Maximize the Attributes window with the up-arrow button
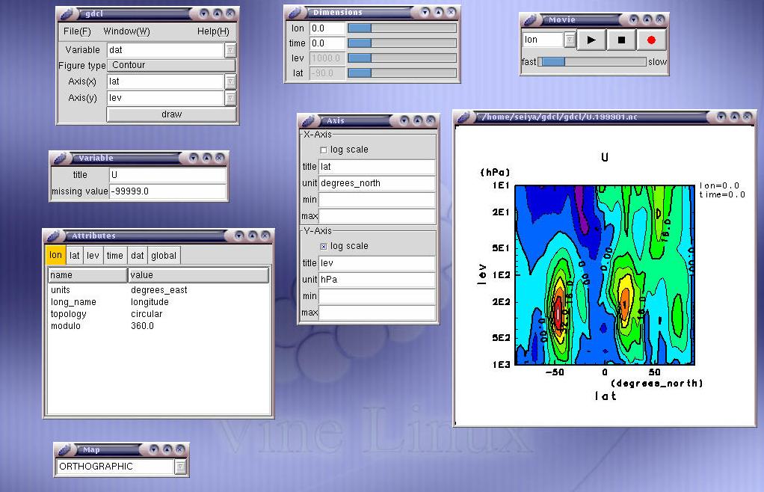Image resolution: width=764 pixels, height=492 pixels. point(253,236)
